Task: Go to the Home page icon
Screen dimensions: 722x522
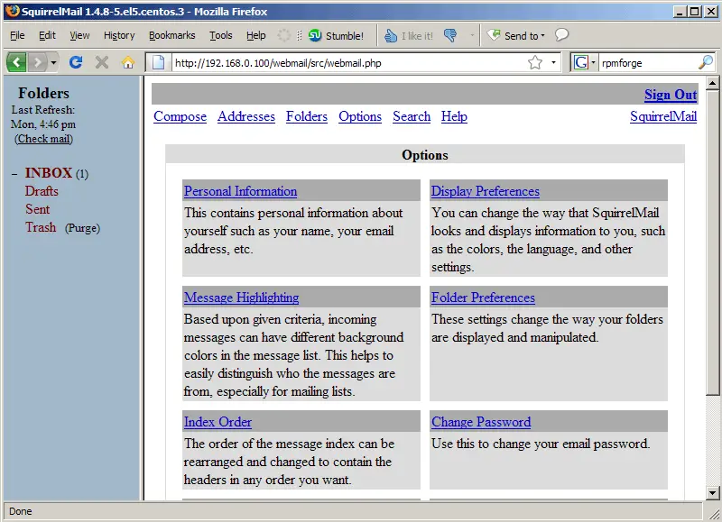Action: (128, 62)
